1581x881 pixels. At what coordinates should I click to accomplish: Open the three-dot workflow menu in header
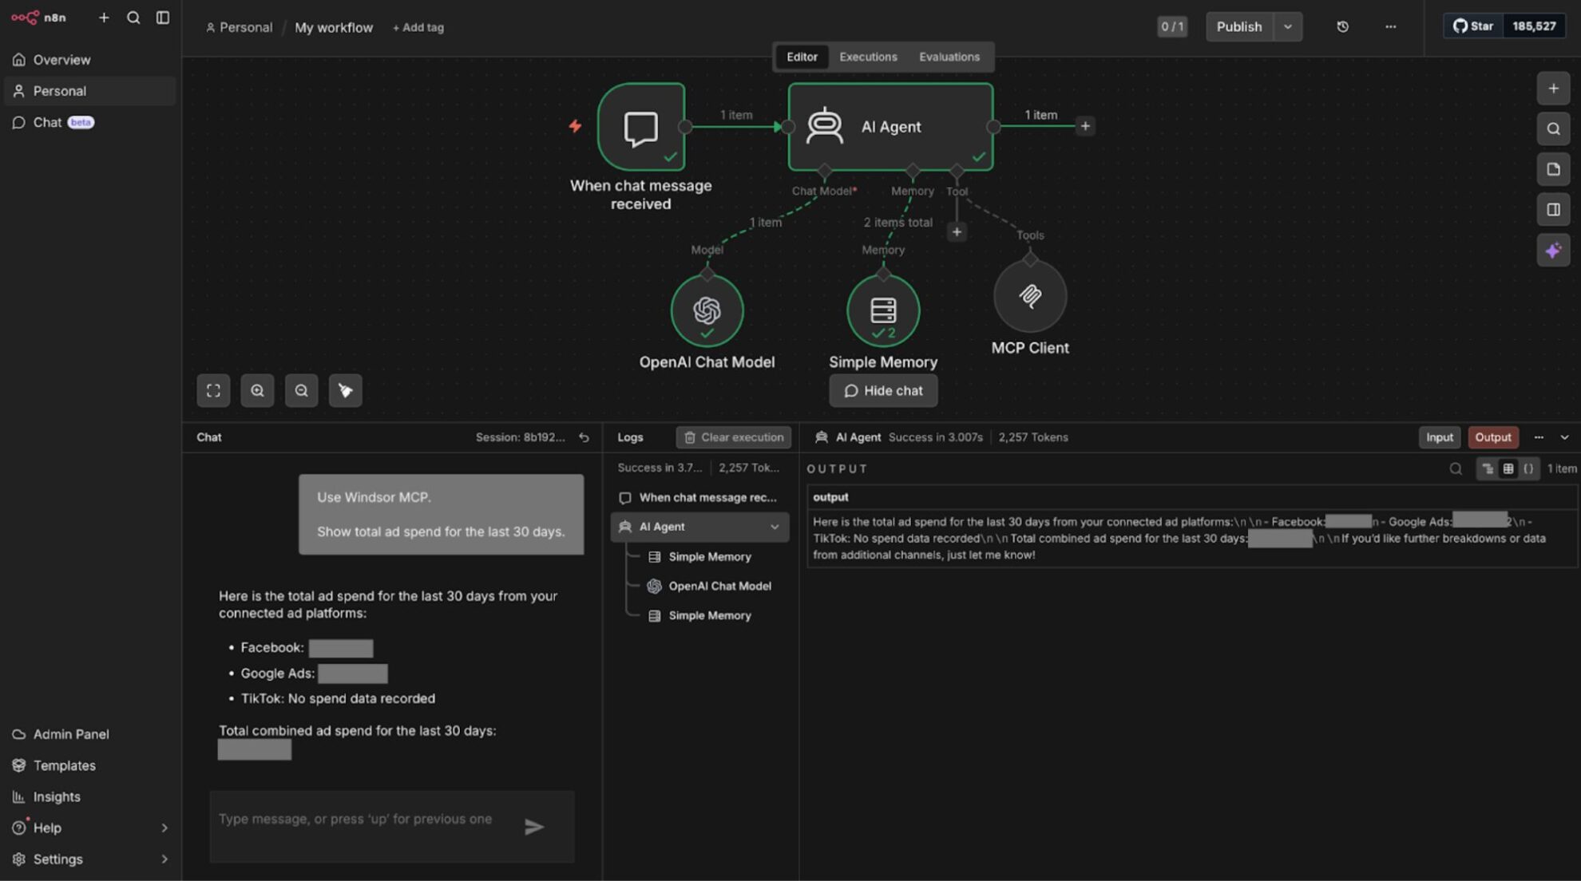pos(1390,26)
